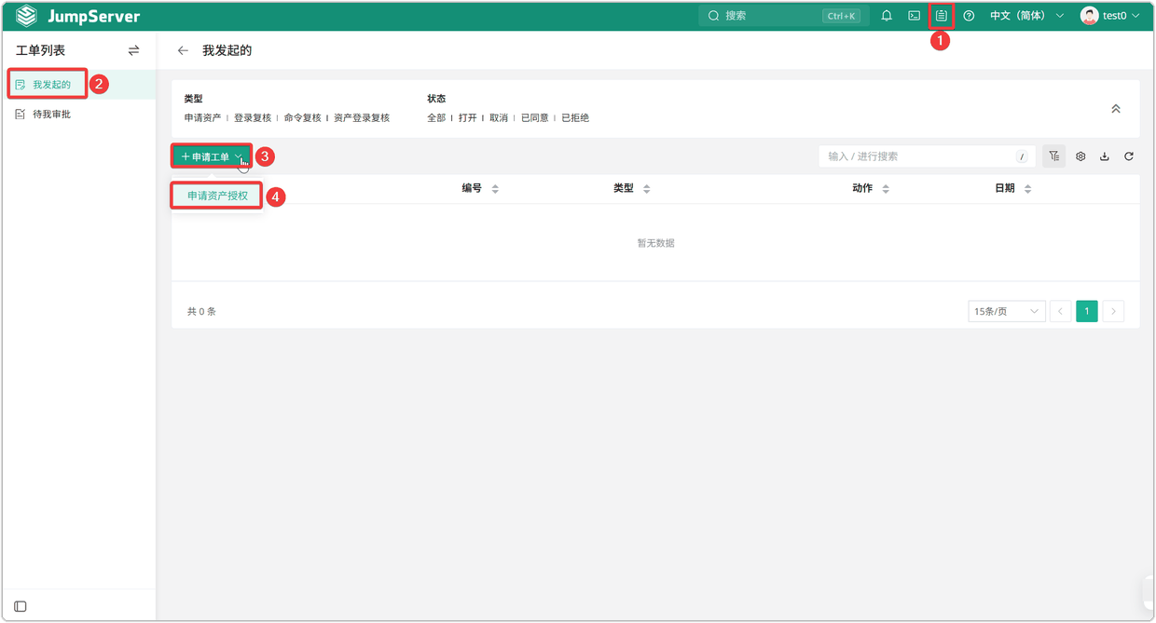Sort by 编号 column

495,189
